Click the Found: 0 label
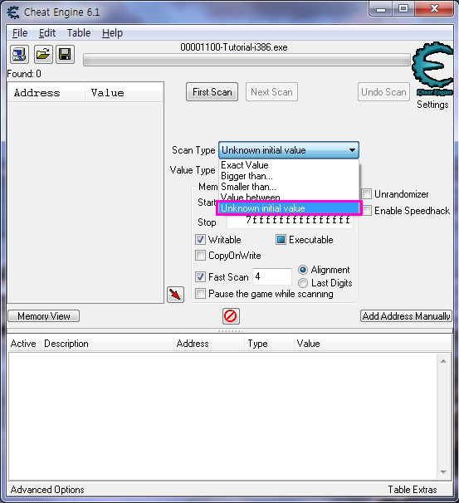The image size is (459, 503). click(x=24, y=74)
